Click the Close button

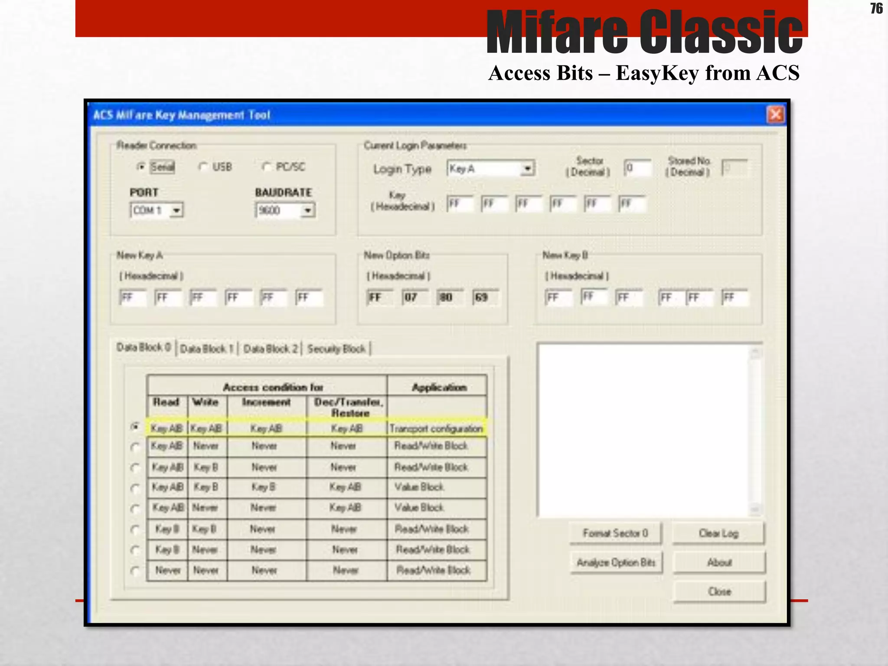tap(719, 592)
